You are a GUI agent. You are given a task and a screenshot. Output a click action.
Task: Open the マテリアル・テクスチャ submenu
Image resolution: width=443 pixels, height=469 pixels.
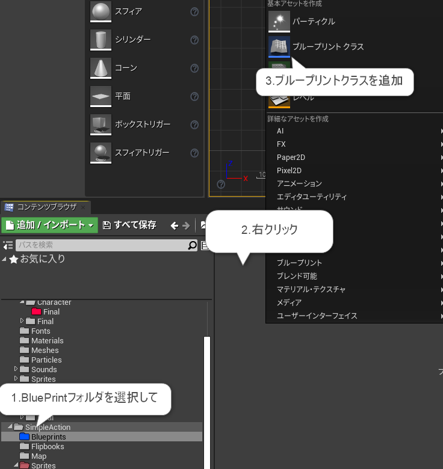355,289
